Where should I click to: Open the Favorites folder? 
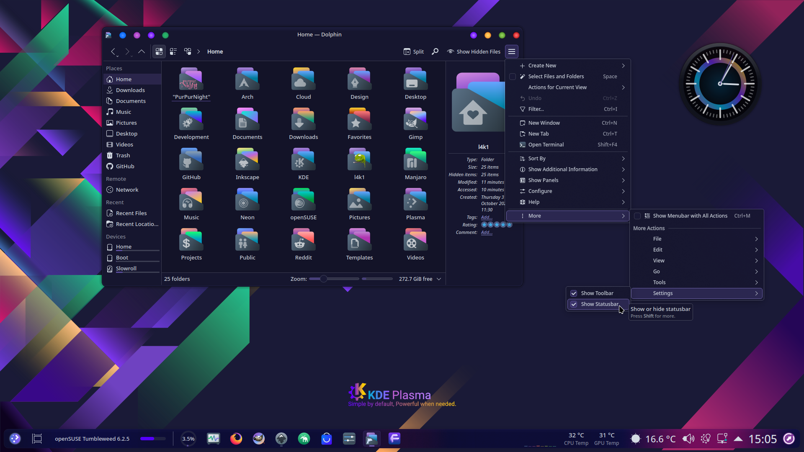(x=359, y=124)
